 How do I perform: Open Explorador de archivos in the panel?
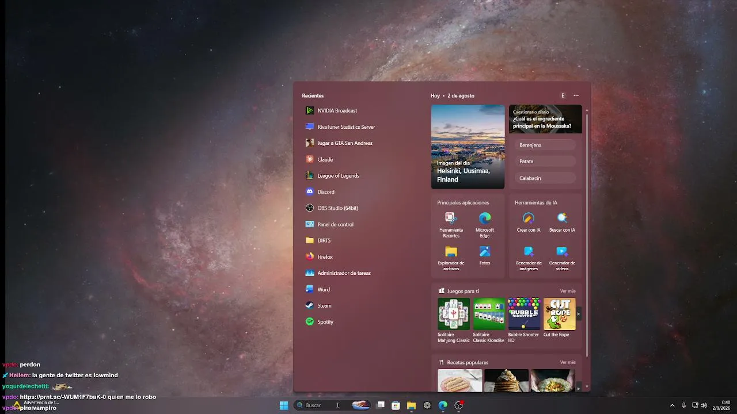click(451, 258)
